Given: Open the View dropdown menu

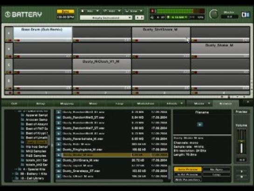Looking at the screenshot, I should tap(134, 11).
